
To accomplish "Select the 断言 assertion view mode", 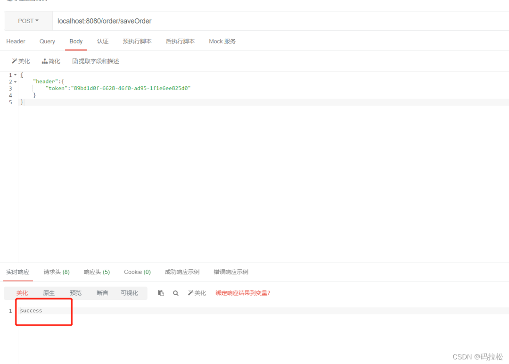I will coord(102,293).
